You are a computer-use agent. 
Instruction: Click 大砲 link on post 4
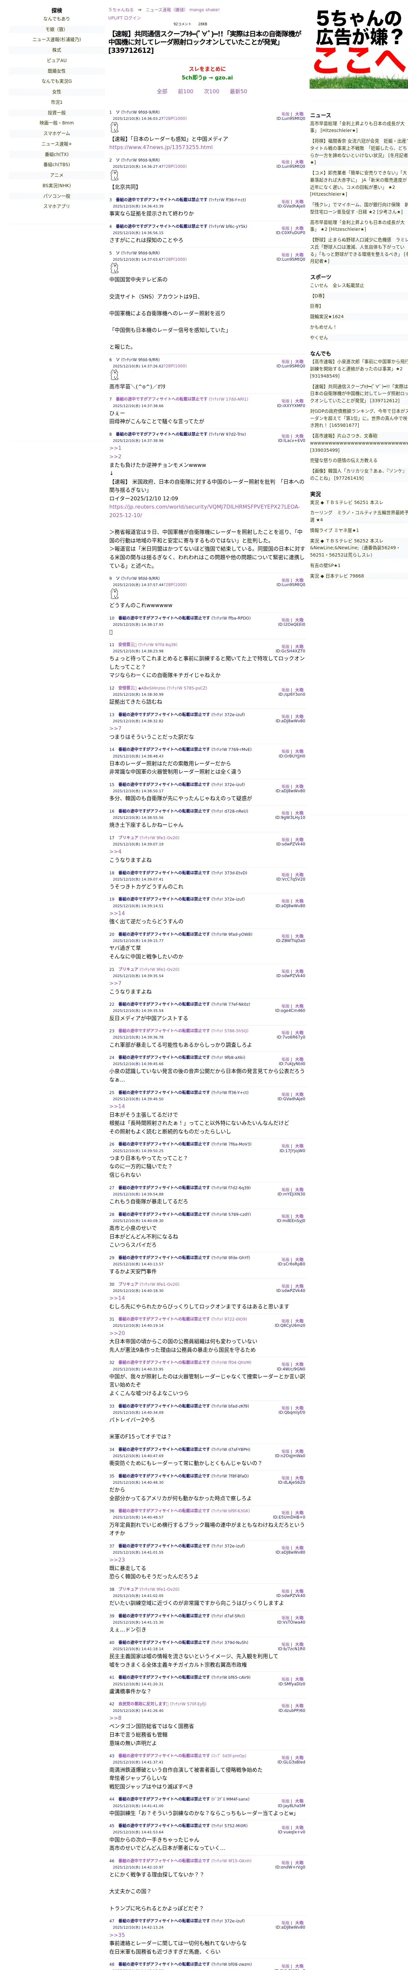pos(299,228)
